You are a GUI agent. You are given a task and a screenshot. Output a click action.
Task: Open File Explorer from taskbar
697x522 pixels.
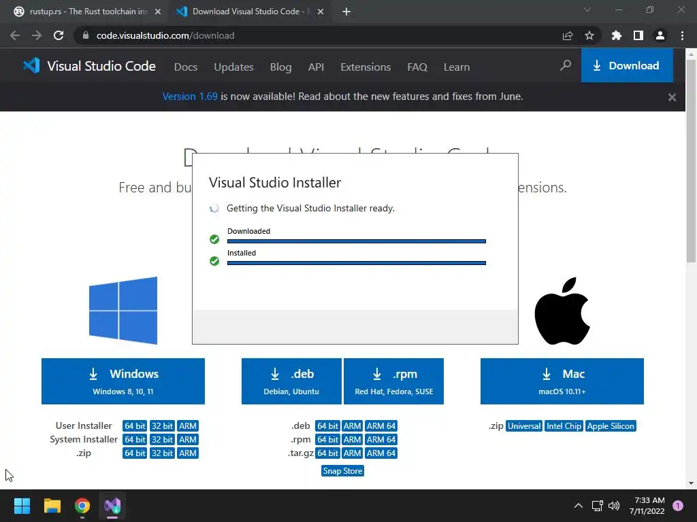point(52,506)
